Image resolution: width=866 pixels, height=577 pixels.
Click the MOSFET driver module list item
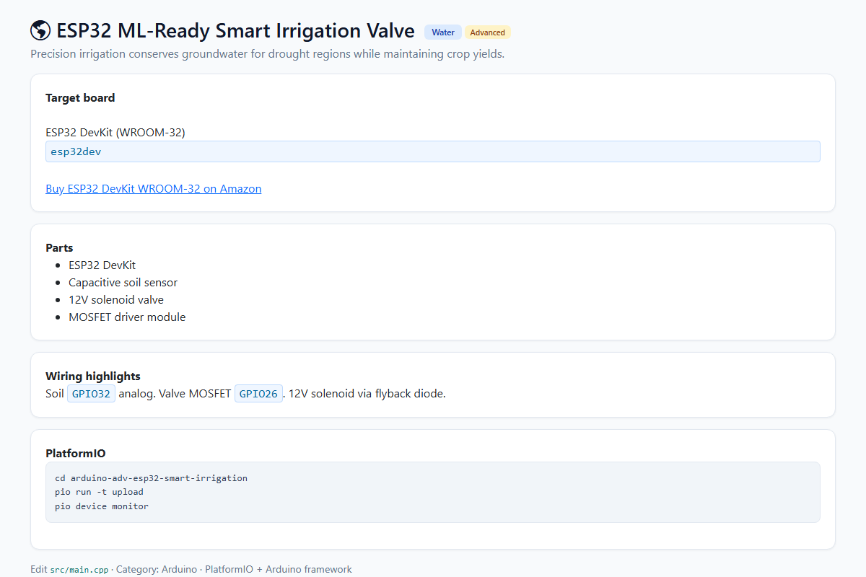[127, 317]
